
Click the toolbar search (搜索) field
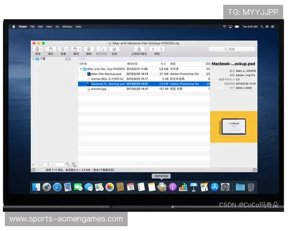232,49
